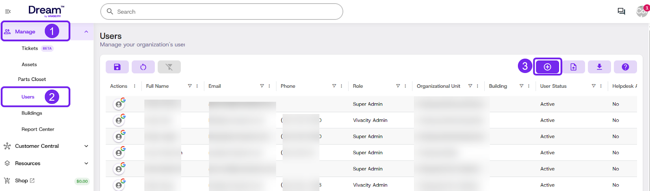Filter the User Status column
650x191 pixels.
coord(594,86)
